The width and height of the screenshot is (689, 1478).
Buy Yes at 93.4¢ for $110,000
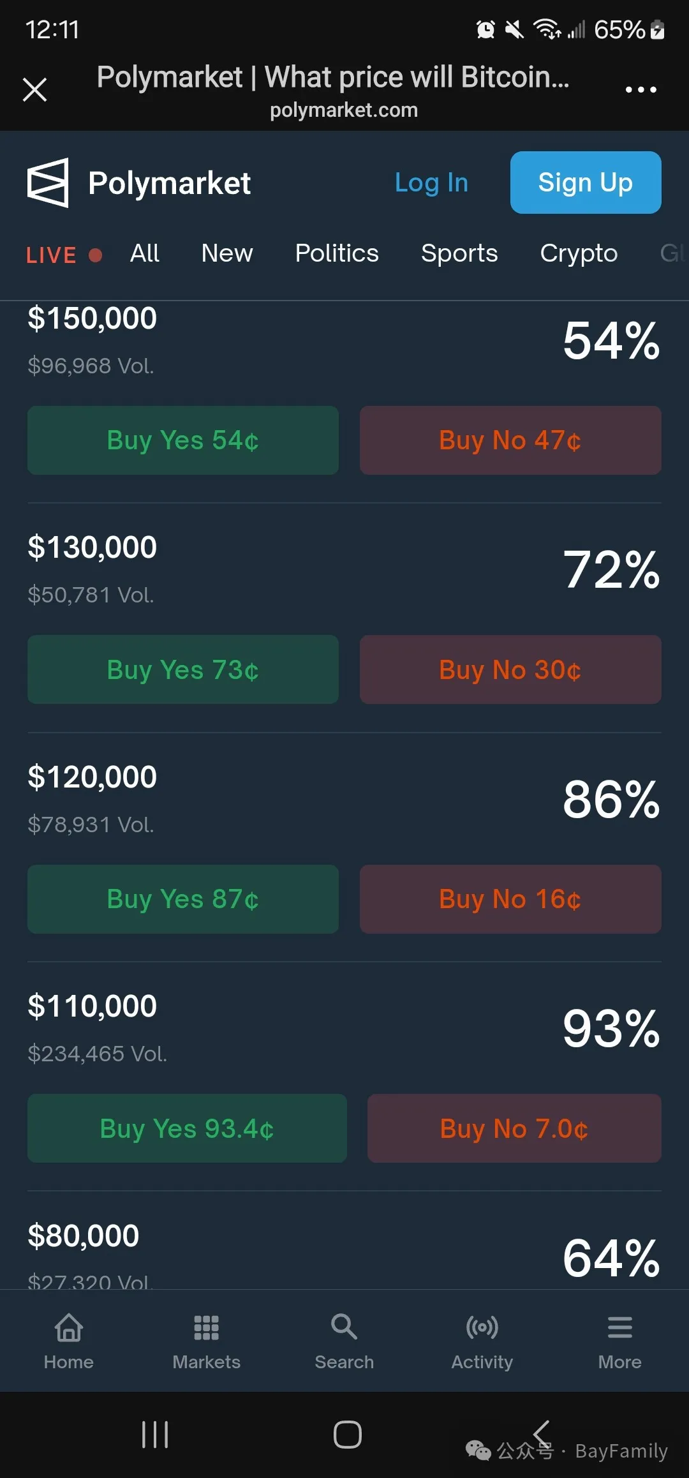pos(187,1128)
